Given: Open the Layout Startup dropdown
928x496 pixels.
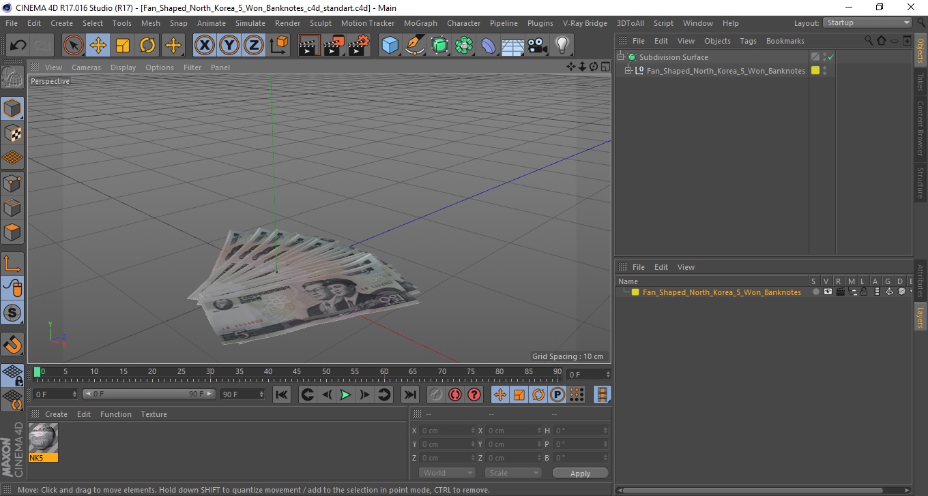Looking at the screenshot, I should pos(867,22).
